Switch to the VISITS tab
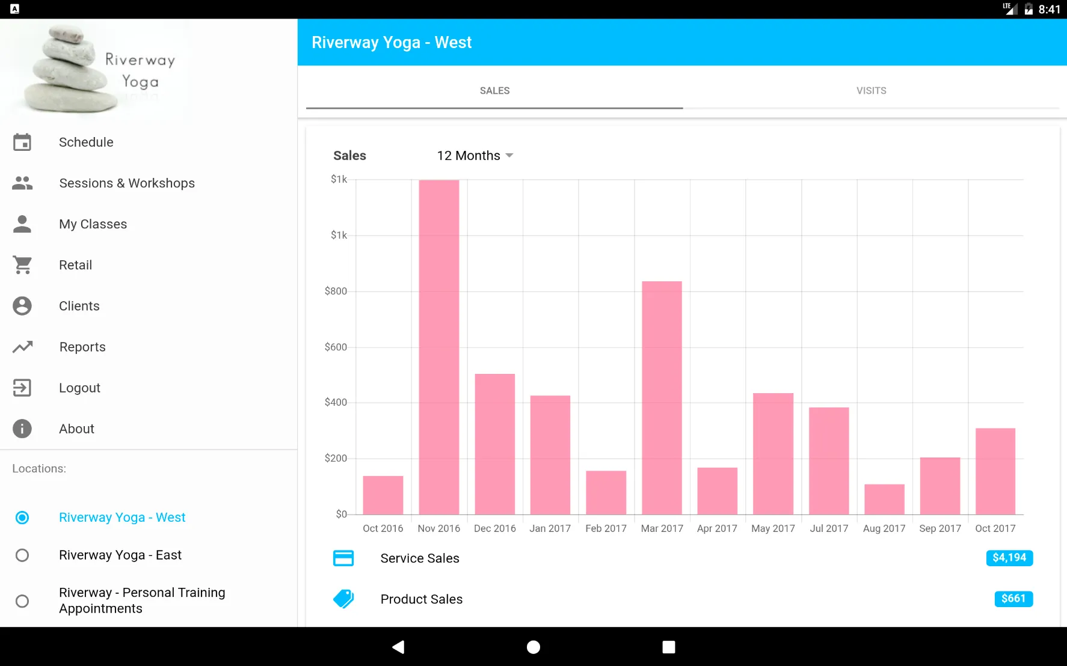This screenshot has width=1067, height=666. coord(871,91)
